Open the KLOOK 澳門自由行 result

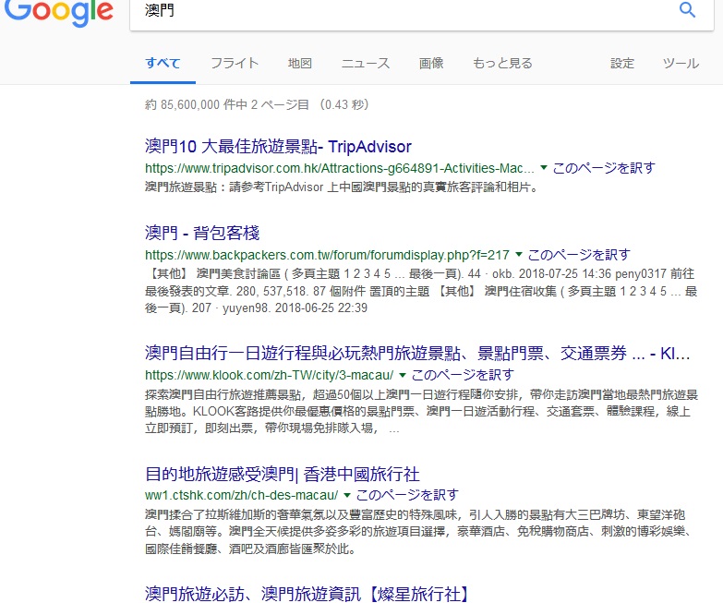(417, 354)
